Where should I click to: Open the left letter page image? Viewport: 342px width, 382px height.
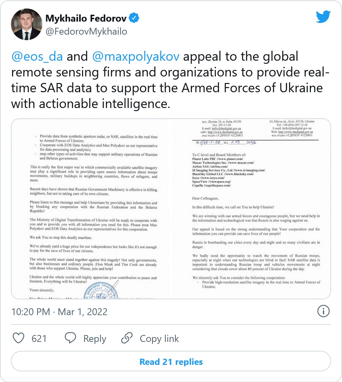point(91,209)
